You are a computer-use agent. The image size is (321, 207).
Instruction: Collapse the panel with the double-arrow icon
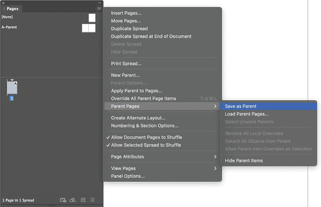[99, 3]
